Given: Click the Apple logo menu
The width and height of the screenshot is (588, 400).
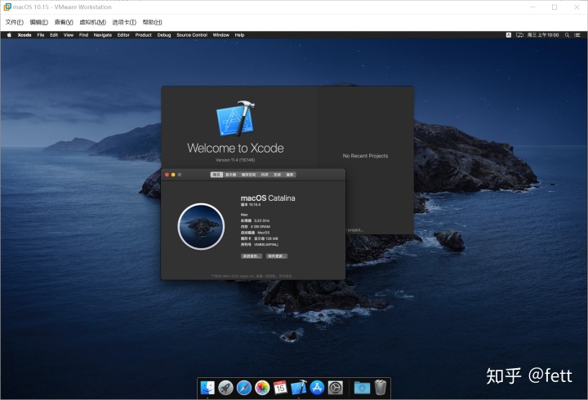Looking at the screenshot, I should pyautogui.click(x=9, y=35).
